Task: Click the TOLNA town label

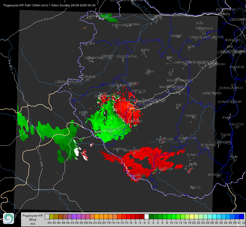Action: pos(226,135)
